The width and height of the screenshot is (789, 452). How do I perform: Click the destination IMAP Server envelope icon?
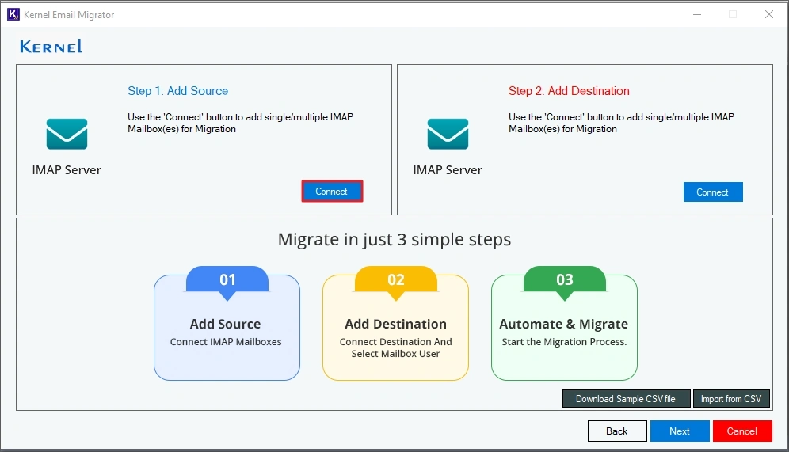pos(448,134)
